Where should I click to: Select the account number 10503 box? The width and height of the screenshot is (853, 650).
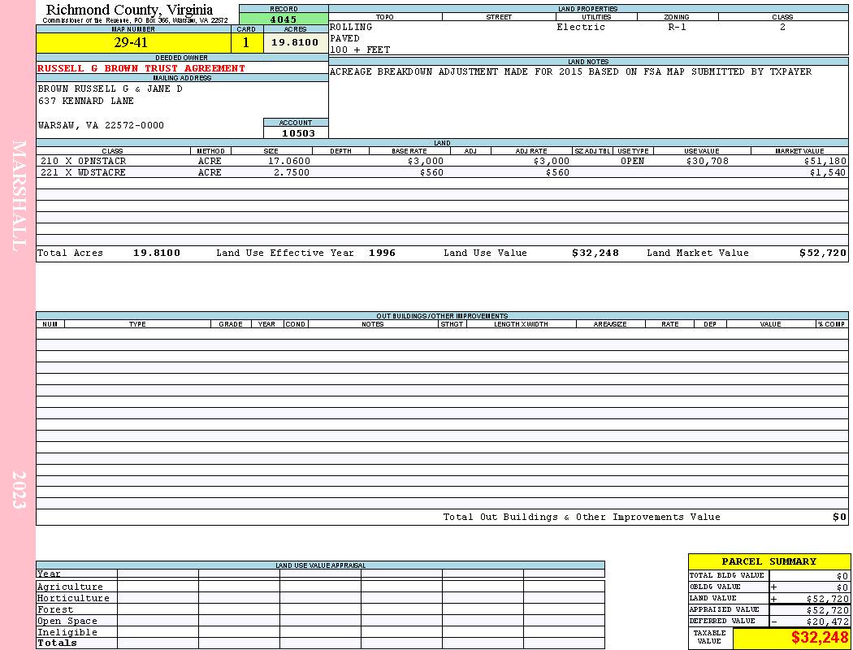click(x=296, y=132)
